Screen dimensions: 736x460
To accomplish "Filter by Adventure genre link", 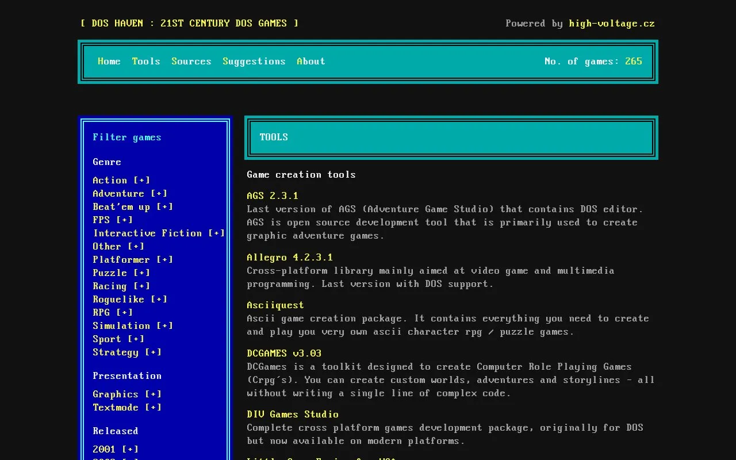I will pyautogui.click(x=118, y=193).
